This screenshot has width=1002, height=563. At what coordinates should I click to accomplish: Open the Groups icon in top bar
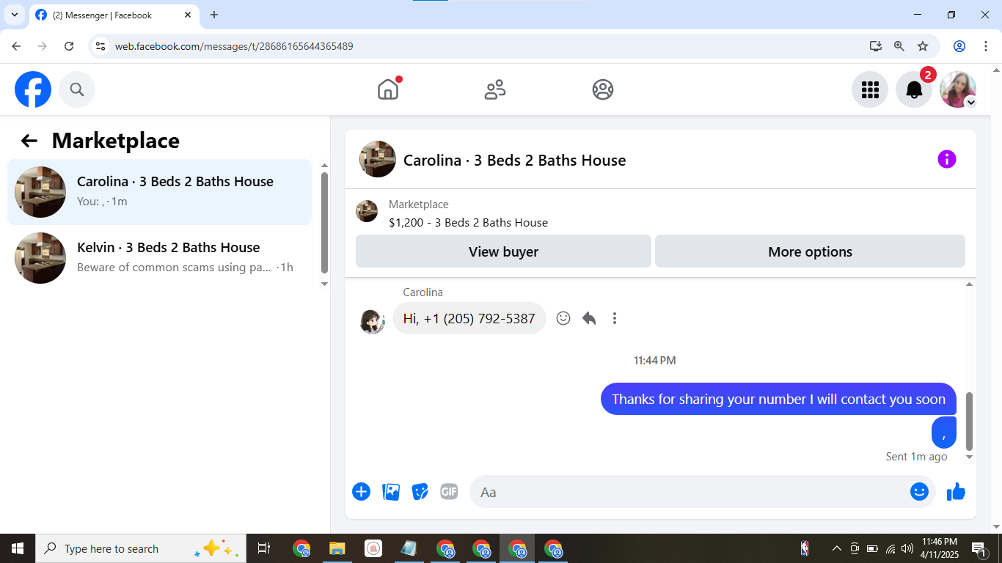(603, 89)
